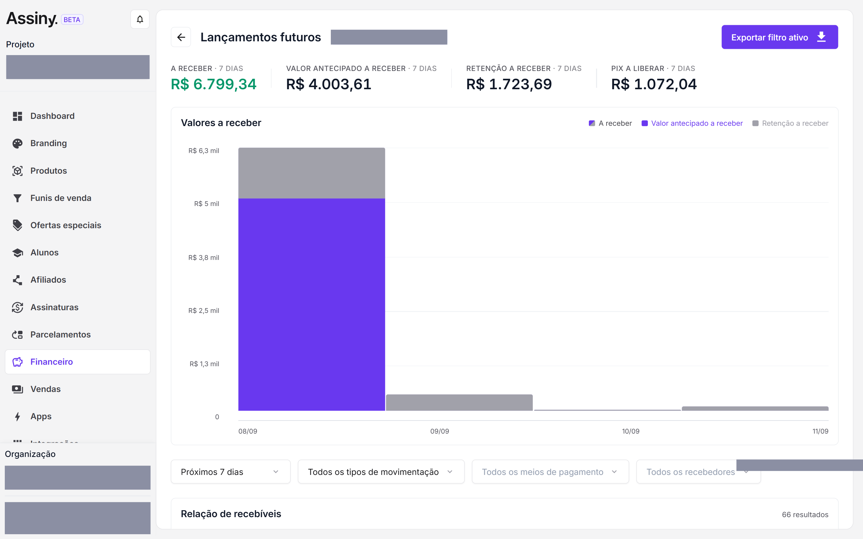Click the Ofertas especiais tag icon
This screenshot has width=863, height=539.
(17, 225)
